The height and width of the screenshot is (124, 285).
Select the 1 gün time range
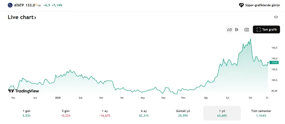tap(26, 113)
